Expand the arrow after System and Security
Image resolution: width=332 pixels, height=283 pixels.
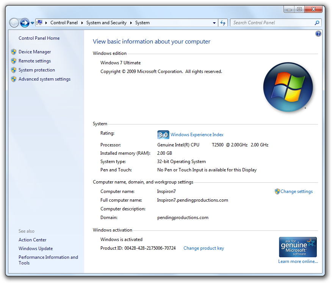131,23
